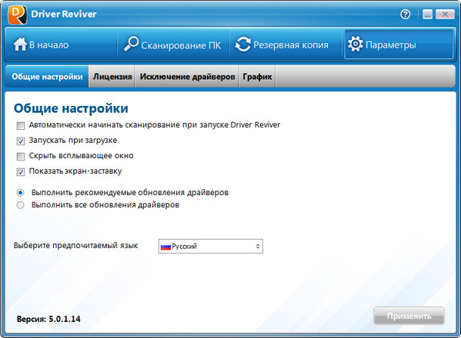The height and width of the screenshot is (338, 461).
Task: Click the Driver Reviver logo icon
Action: click(18, 15)
